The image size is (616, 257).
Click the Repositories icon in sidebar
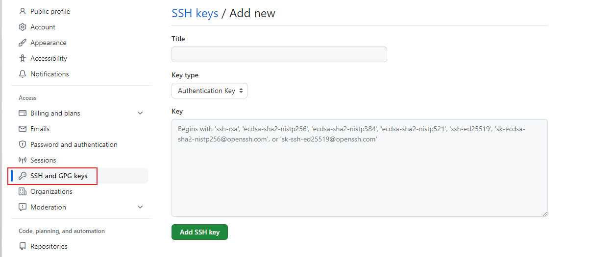point(22,246)
